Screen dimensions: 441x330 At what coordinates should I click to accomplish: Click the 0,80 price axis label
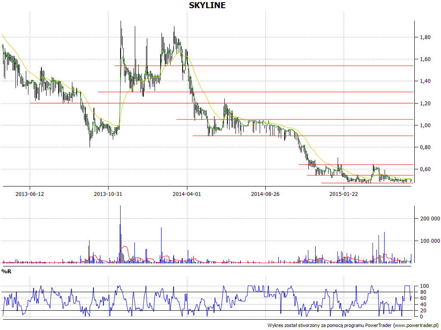(425, 147)
